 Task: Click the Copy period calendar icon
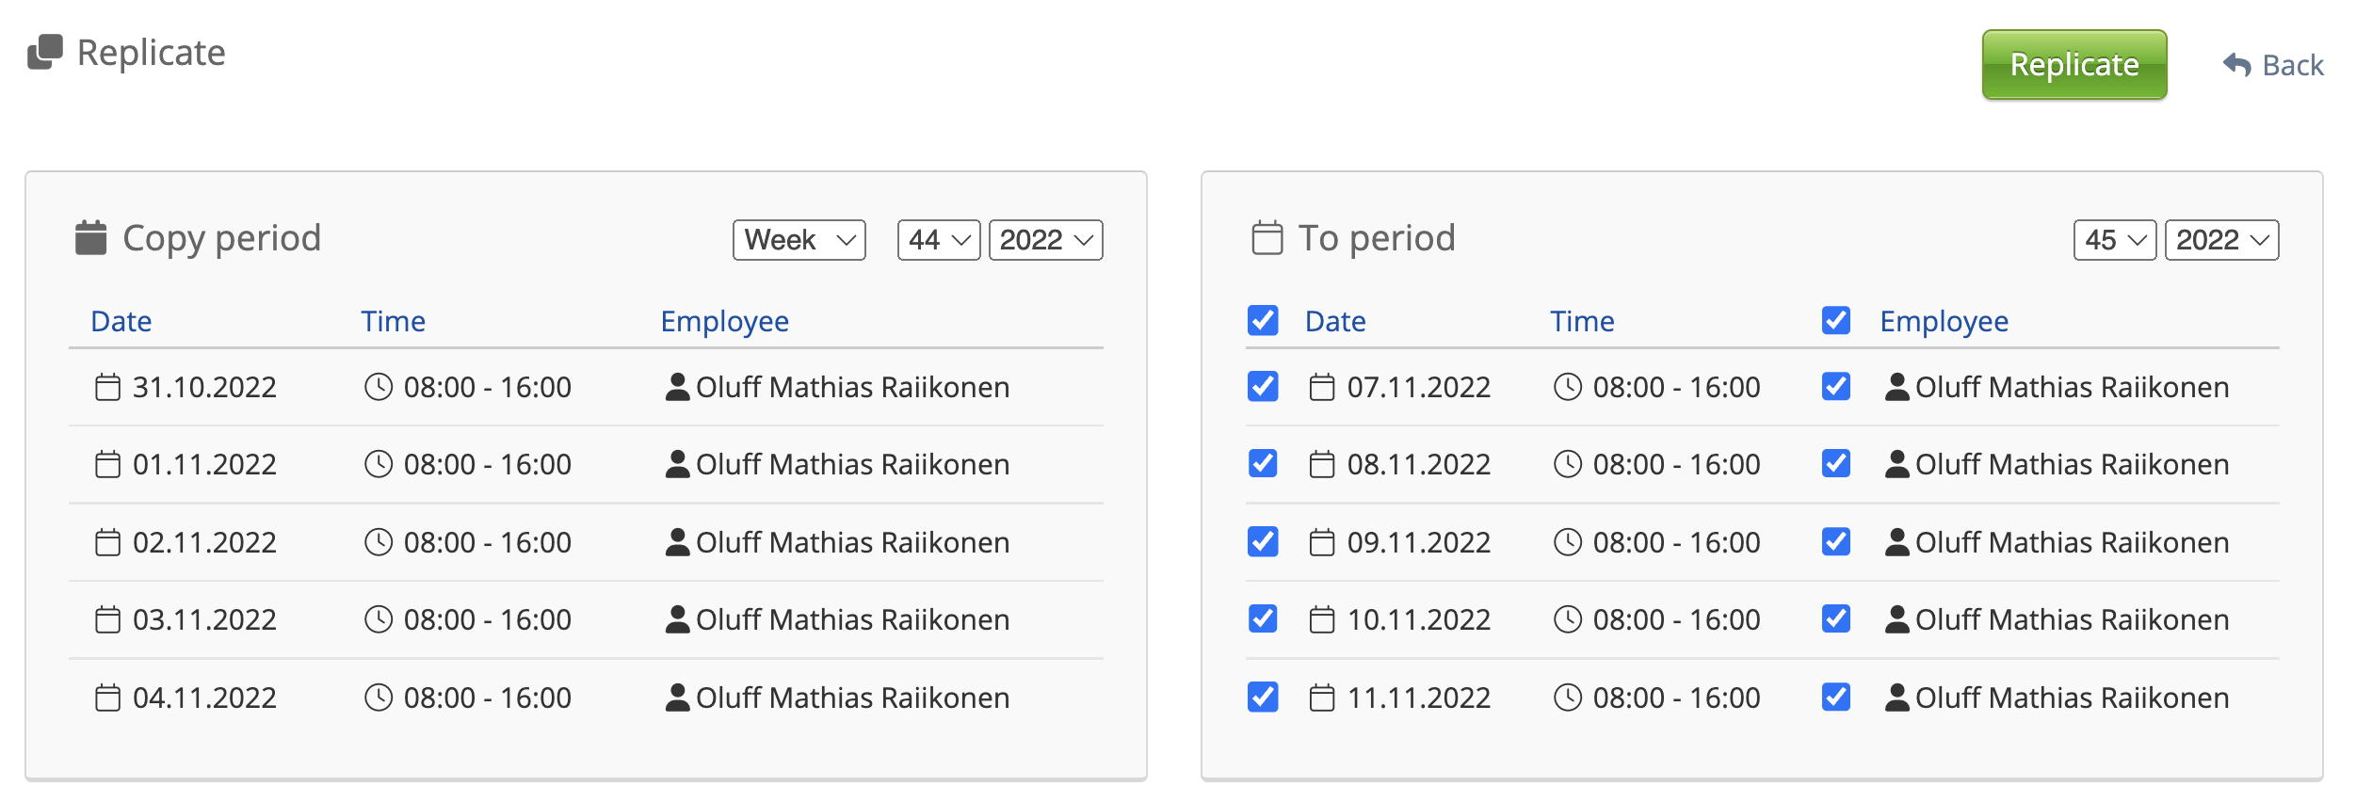pos(90,237)
